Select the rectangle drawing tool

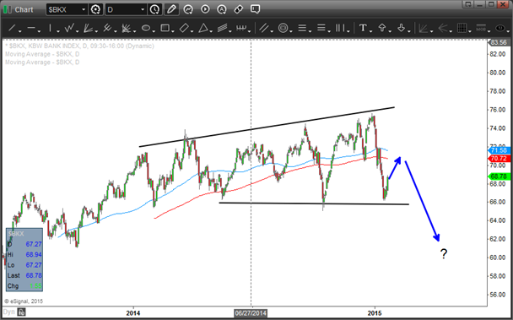pyautogui.click(x=165, y=28)
